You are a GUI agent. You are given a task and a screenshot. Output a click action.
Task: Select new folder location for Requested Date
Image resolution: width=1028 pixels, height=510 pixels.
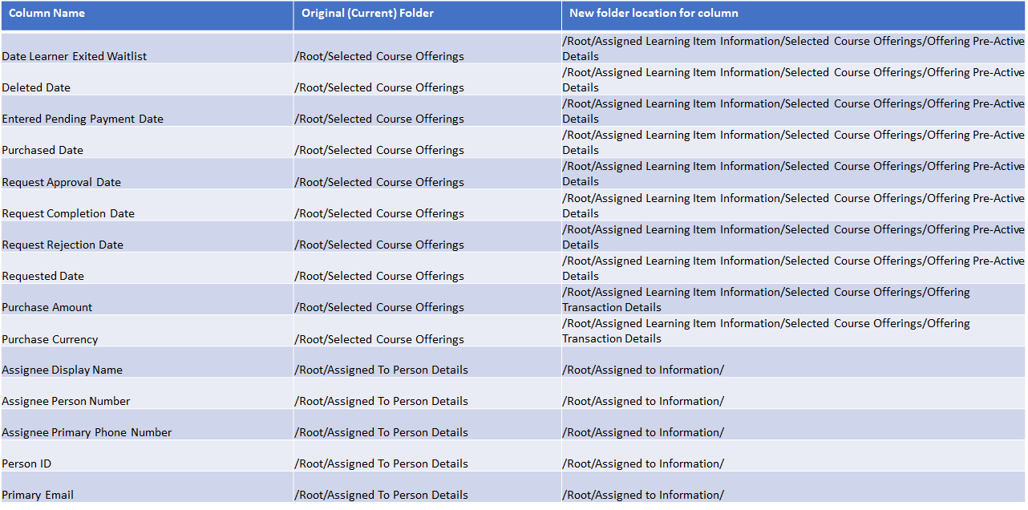(794, 268)
